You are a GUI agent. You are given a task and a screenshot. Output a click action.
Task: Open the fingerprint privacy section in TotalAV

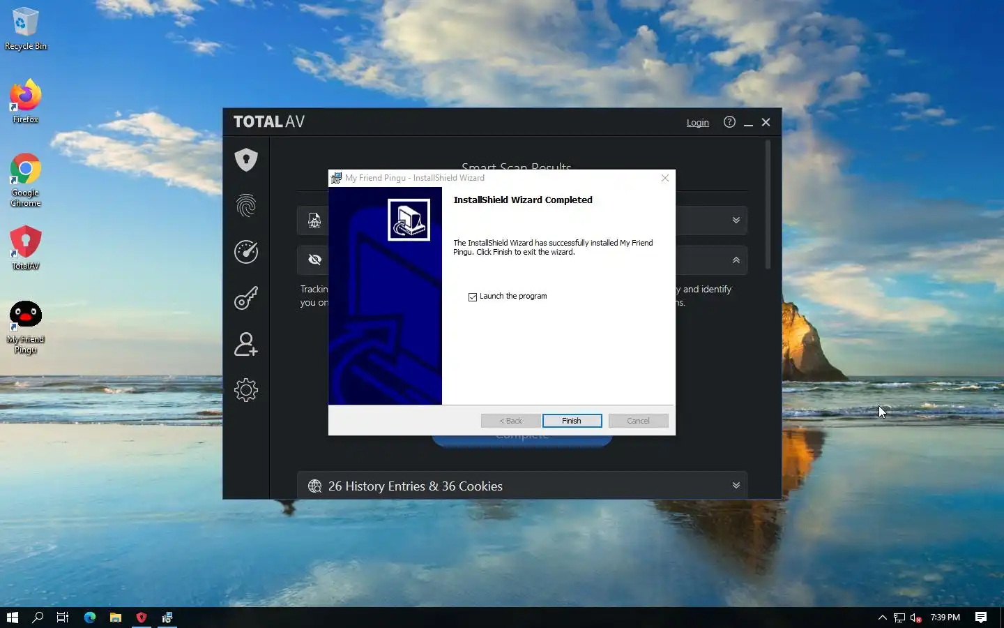pos(246,206)
